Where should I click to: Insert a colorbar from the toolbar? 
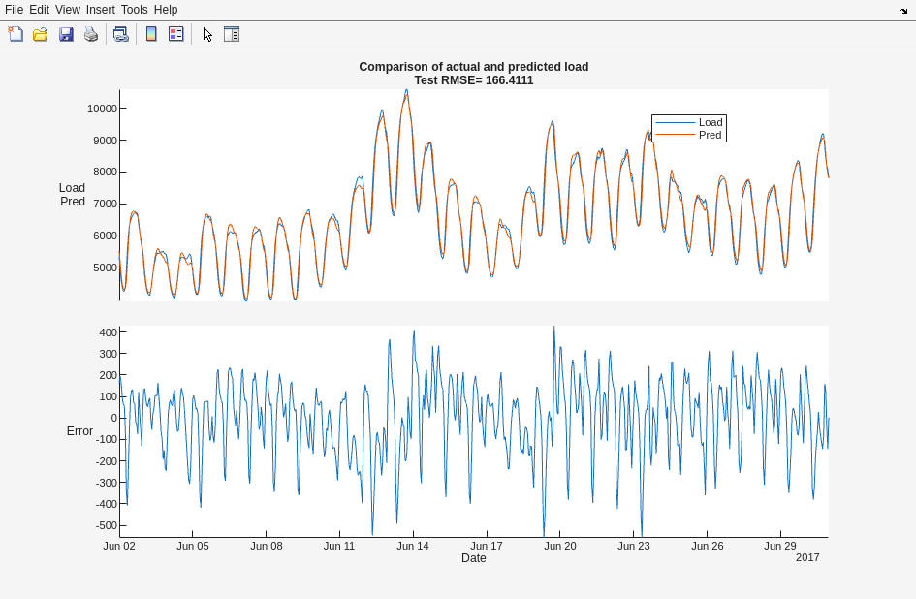pyautogui.click(x=151, y=34)
